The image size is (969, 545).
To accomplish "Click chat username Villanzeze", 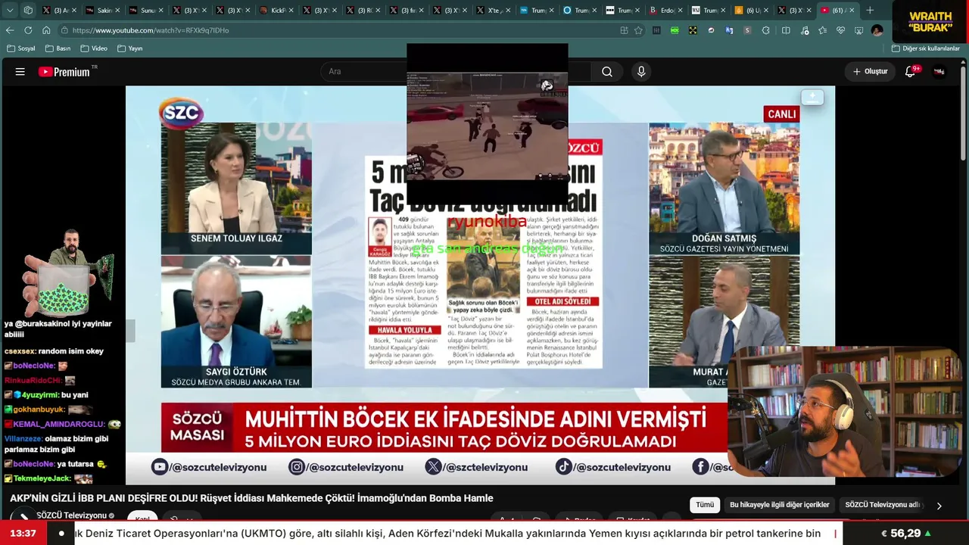I will (23, 439).
